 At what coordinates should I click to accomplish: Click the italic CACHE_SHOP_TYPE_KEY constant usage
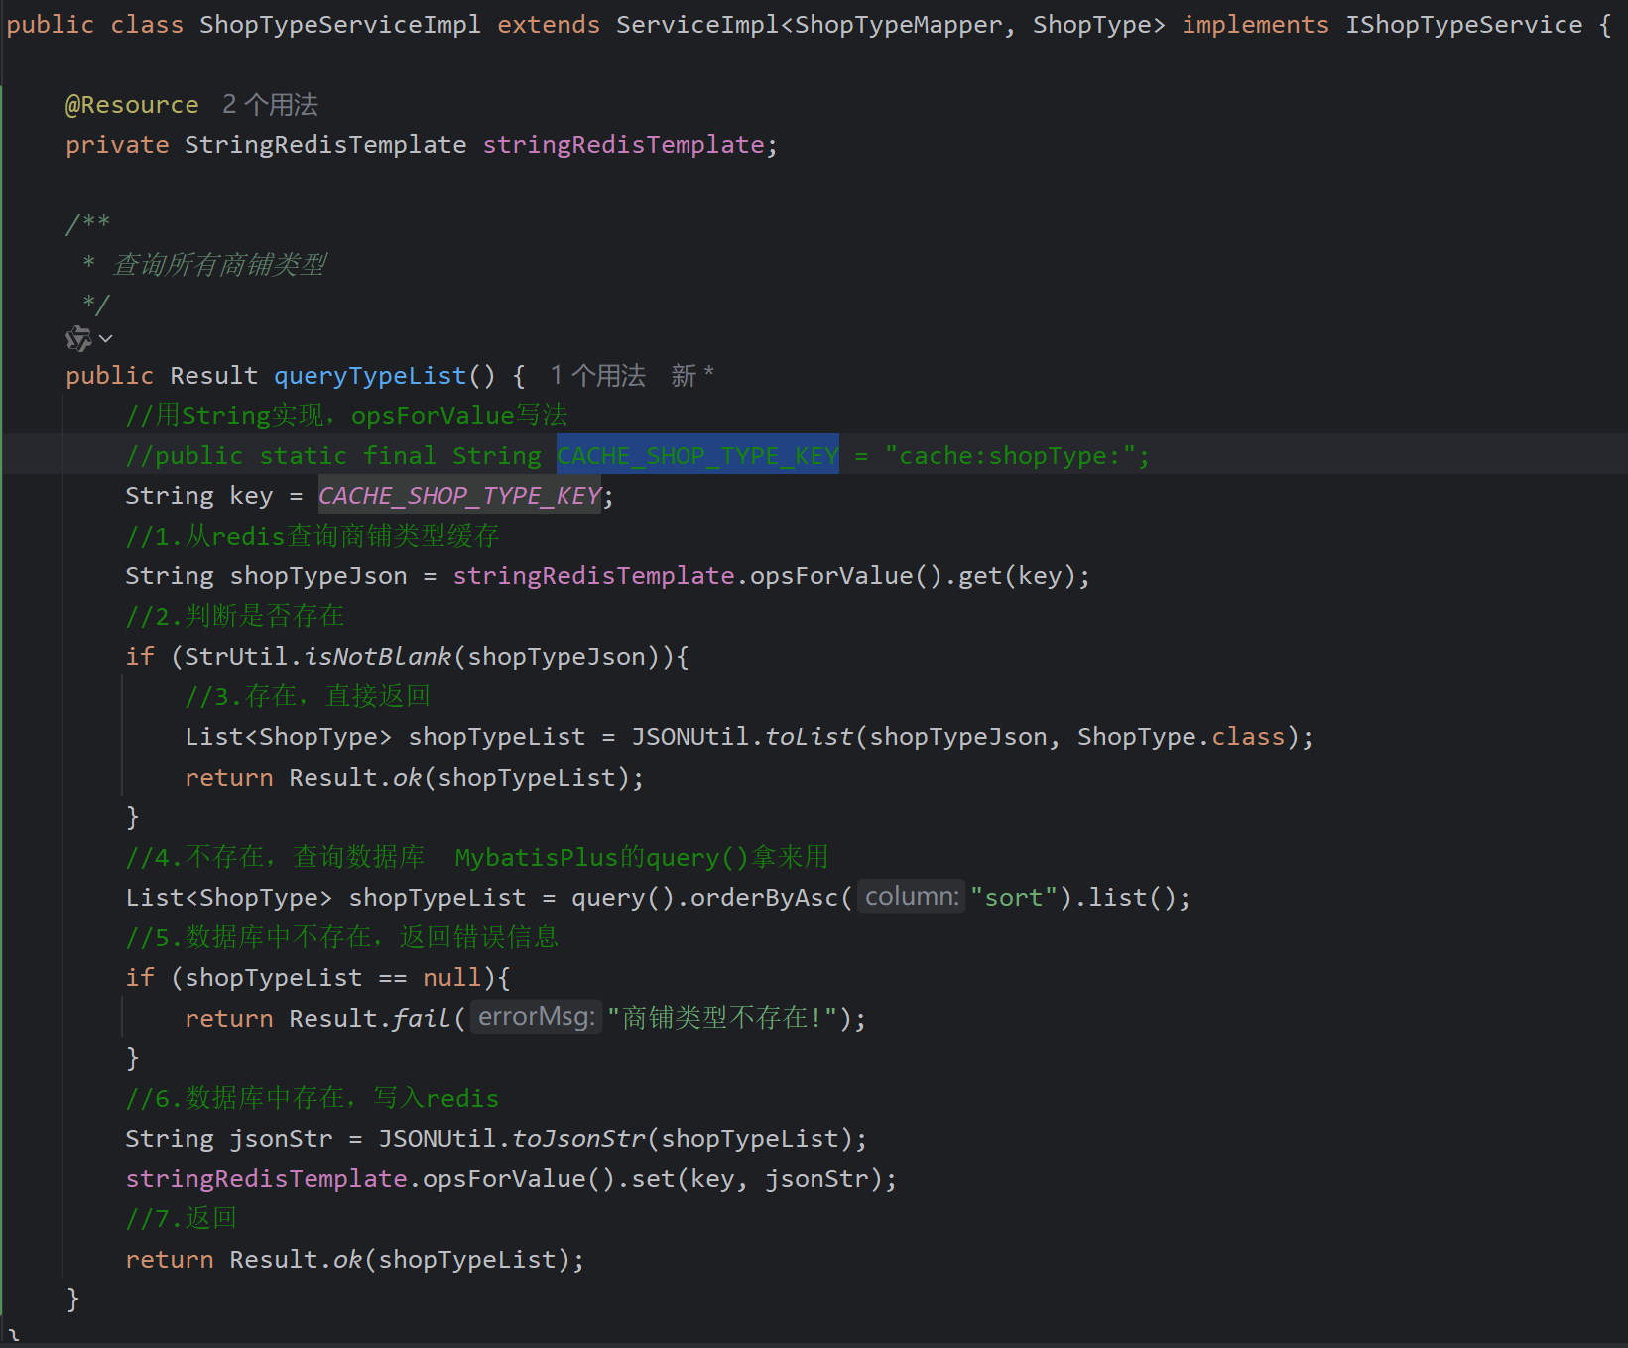tap(459, 496)
